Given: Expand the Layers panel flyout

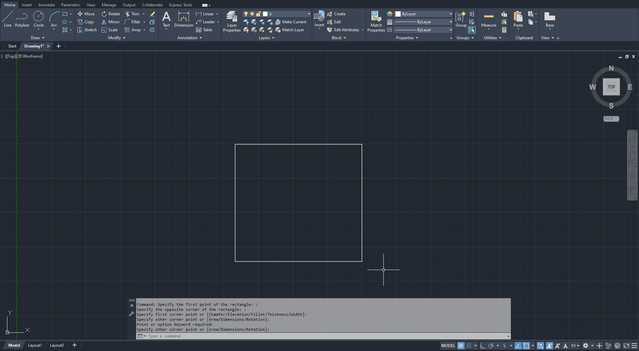Looking at the screenshot, I should [x=267, y=38].
